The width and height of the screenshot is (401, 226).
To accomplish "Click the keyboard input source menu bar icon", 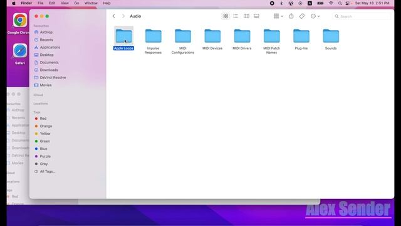I will click(310, 3).
